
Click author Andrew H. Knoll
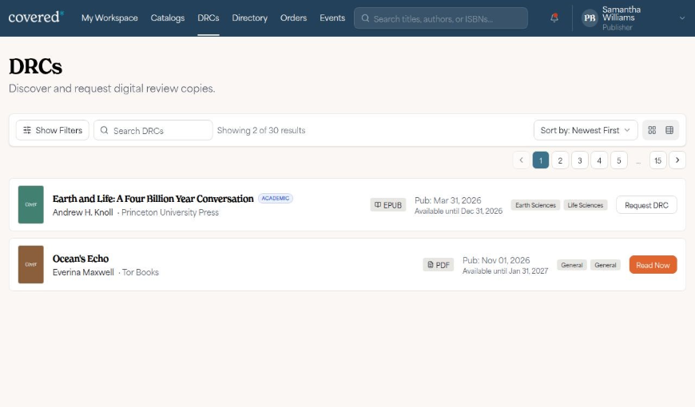pos(83,212)
